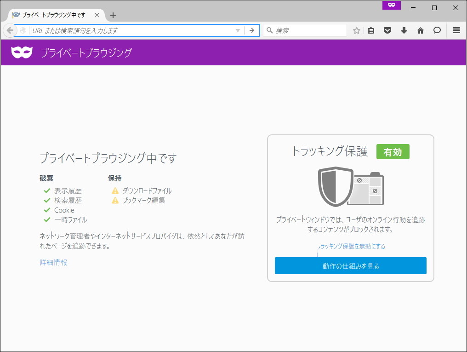Select the プライベートブラウジング中です tab
The image size is (467, 352).
[x=55, y=15]
